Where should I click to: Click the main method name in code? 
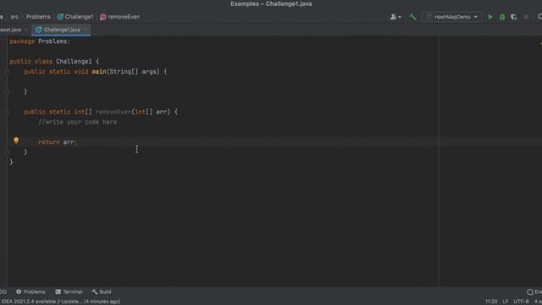pos(99,71)
